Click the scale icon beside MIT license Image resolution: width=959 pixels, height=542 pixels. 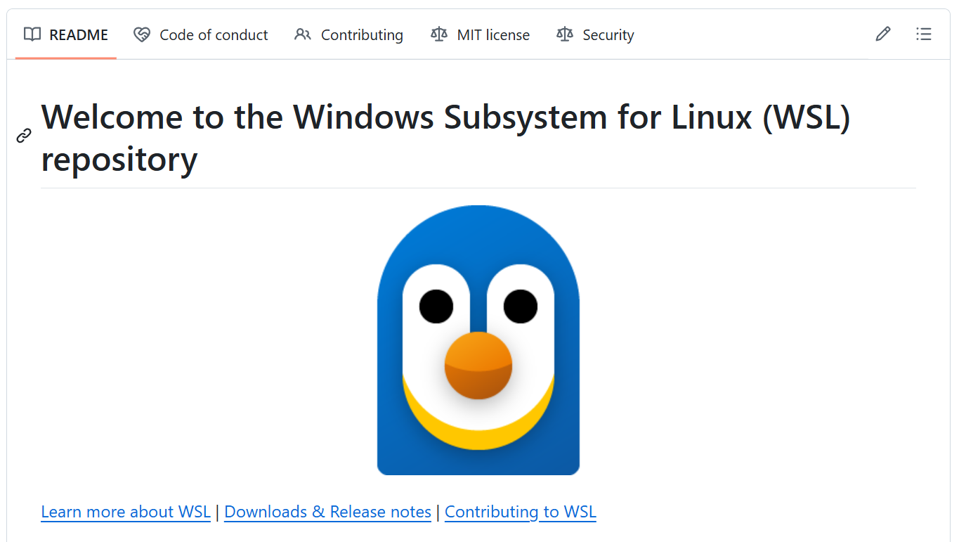[x=439, y=34]
